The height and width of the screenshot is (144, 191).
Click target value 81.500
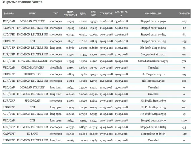click(x=83, y=134)
